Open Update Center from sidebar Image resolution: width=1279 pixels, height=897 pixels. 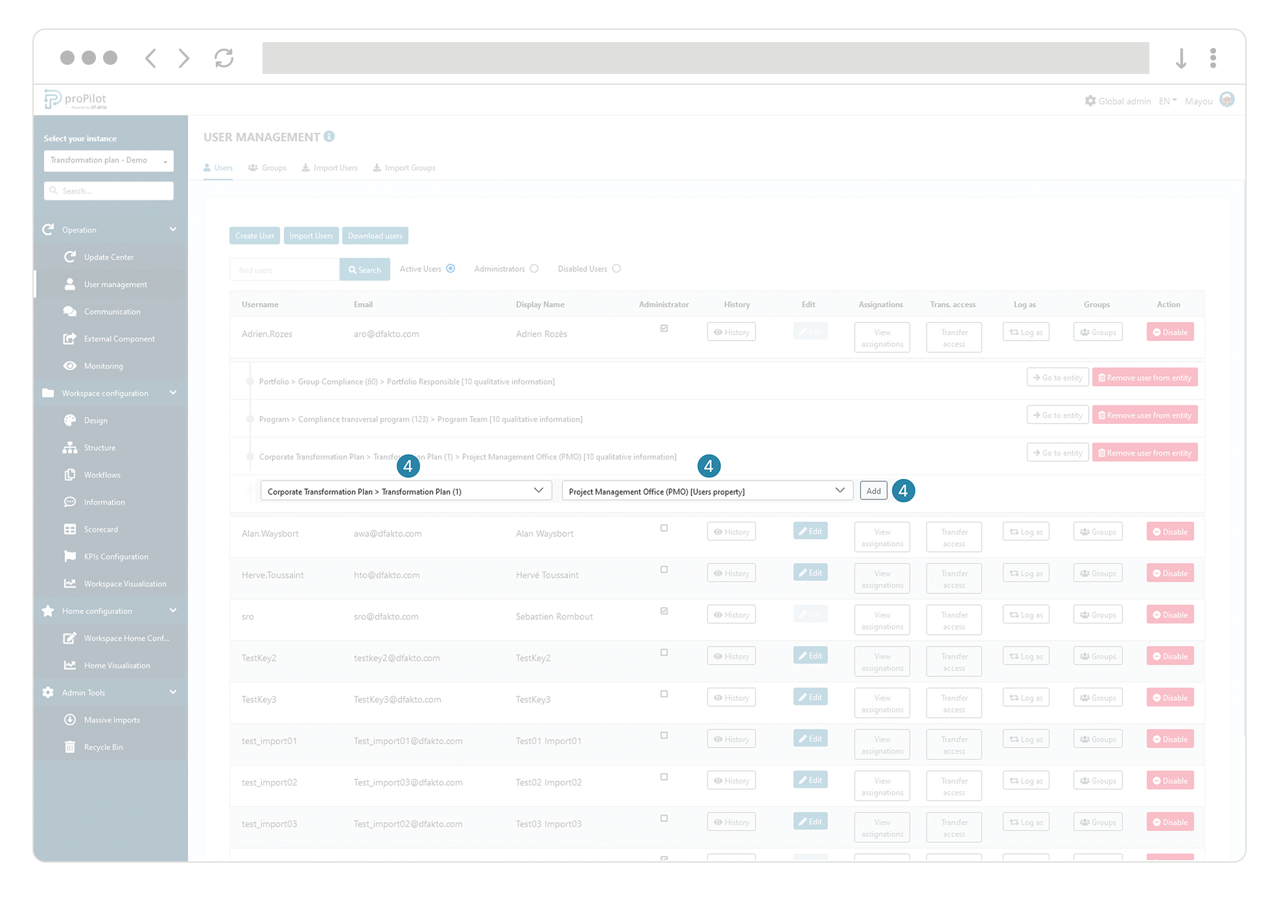click(x=108, y=257)
